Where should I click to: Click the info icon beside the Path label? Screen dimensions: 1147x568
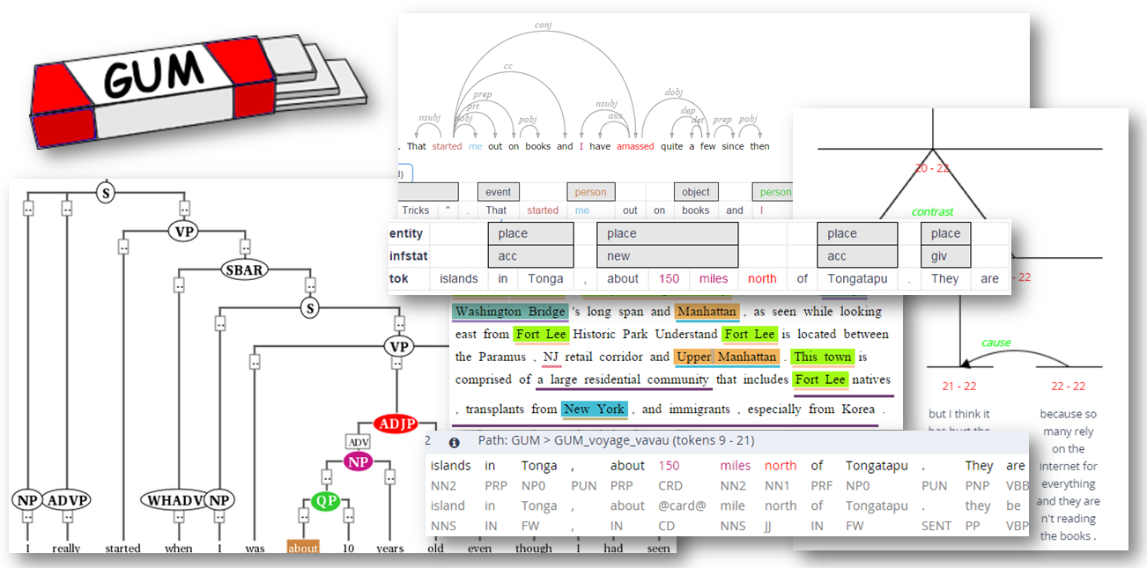click(x=454, y=443)
